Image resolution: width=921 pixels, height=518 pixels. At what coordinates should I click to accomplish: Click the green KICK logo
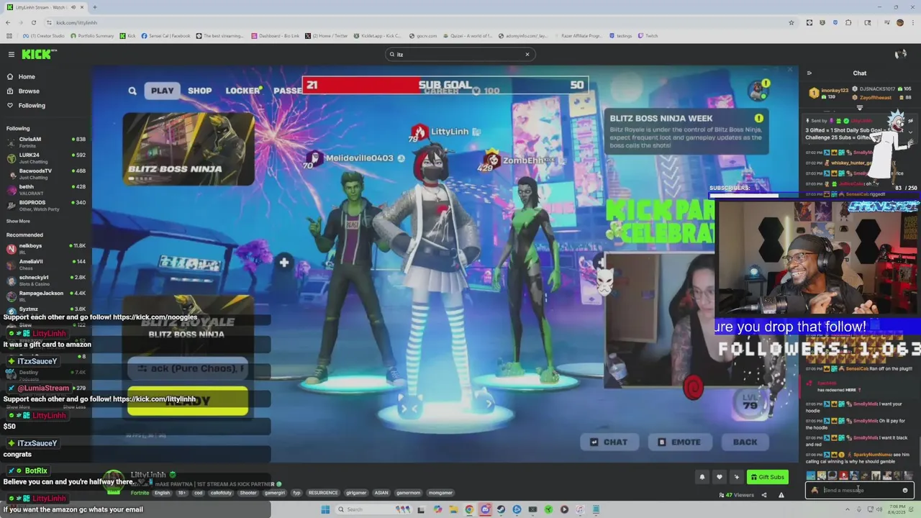pyautogui.click(x=38, y=54)
